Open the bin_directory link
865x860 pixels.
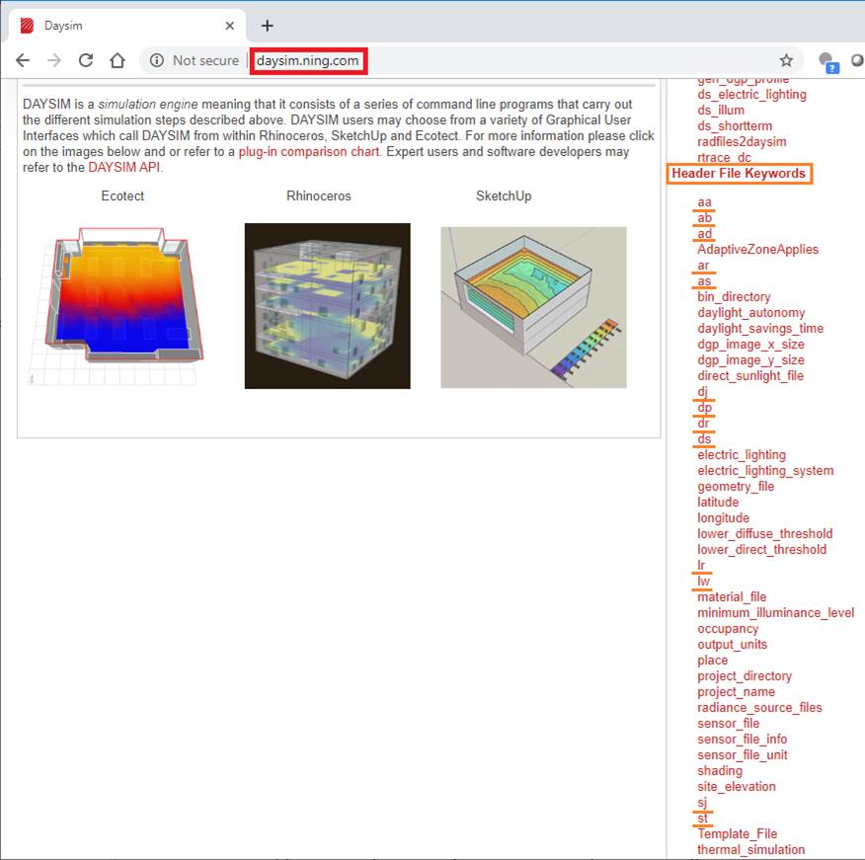[733, 297]
